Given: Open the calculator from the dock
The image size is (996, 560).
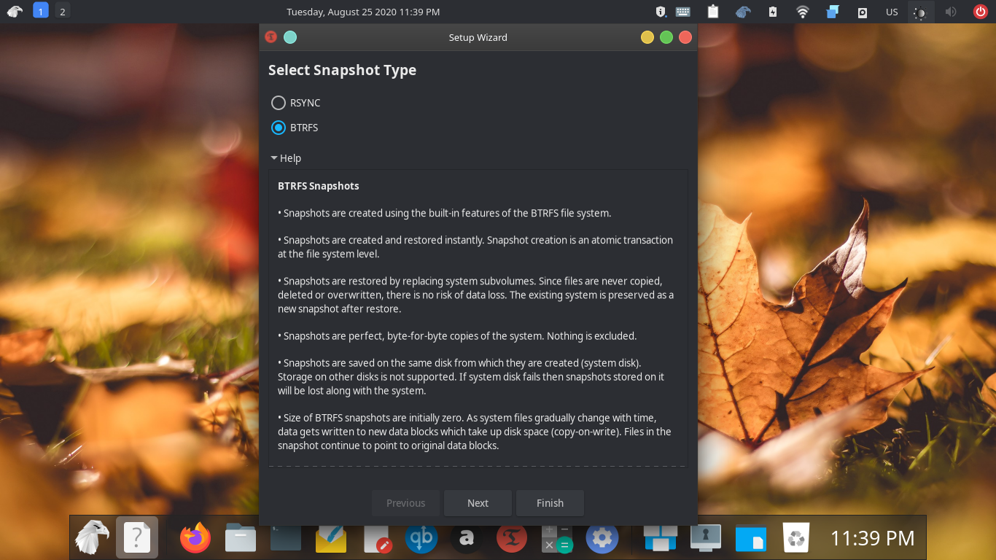Looking at the screenshot, I should 557,539.
